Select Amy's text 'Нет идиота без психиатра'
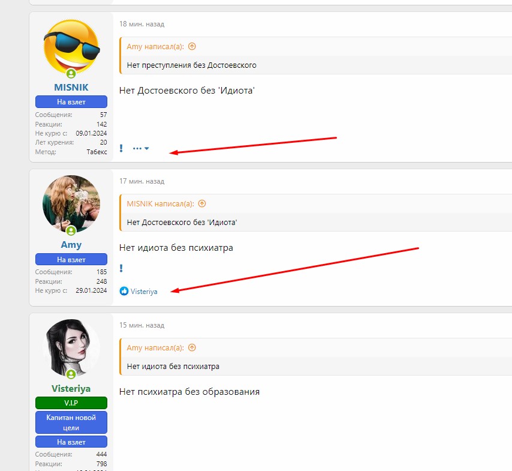 tap(176, 247)
